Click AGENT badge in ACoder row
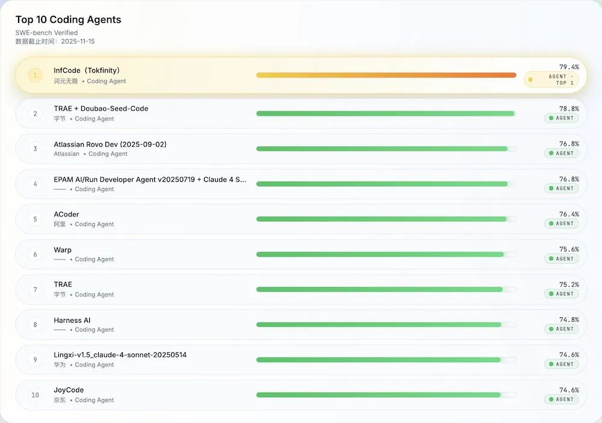Image resolution: width=602 pixels, height=423 pixels. [561, 224]
